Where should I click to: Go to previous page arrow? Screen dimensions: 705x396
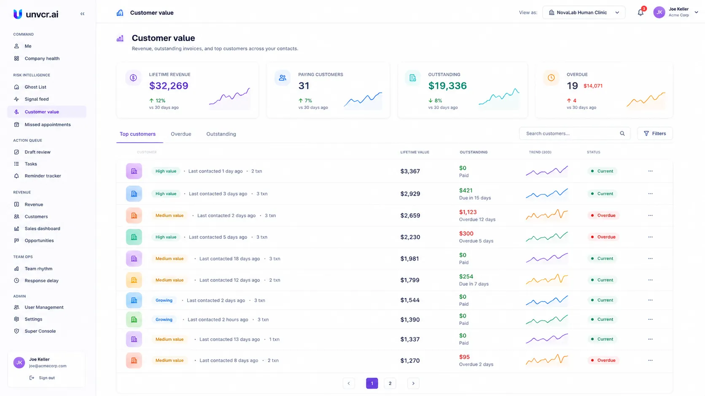click(349, 383)
